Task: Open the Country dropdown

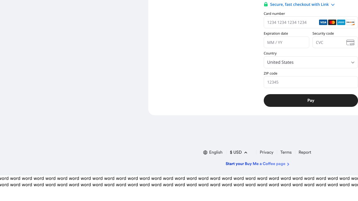Action: (311, 62)
